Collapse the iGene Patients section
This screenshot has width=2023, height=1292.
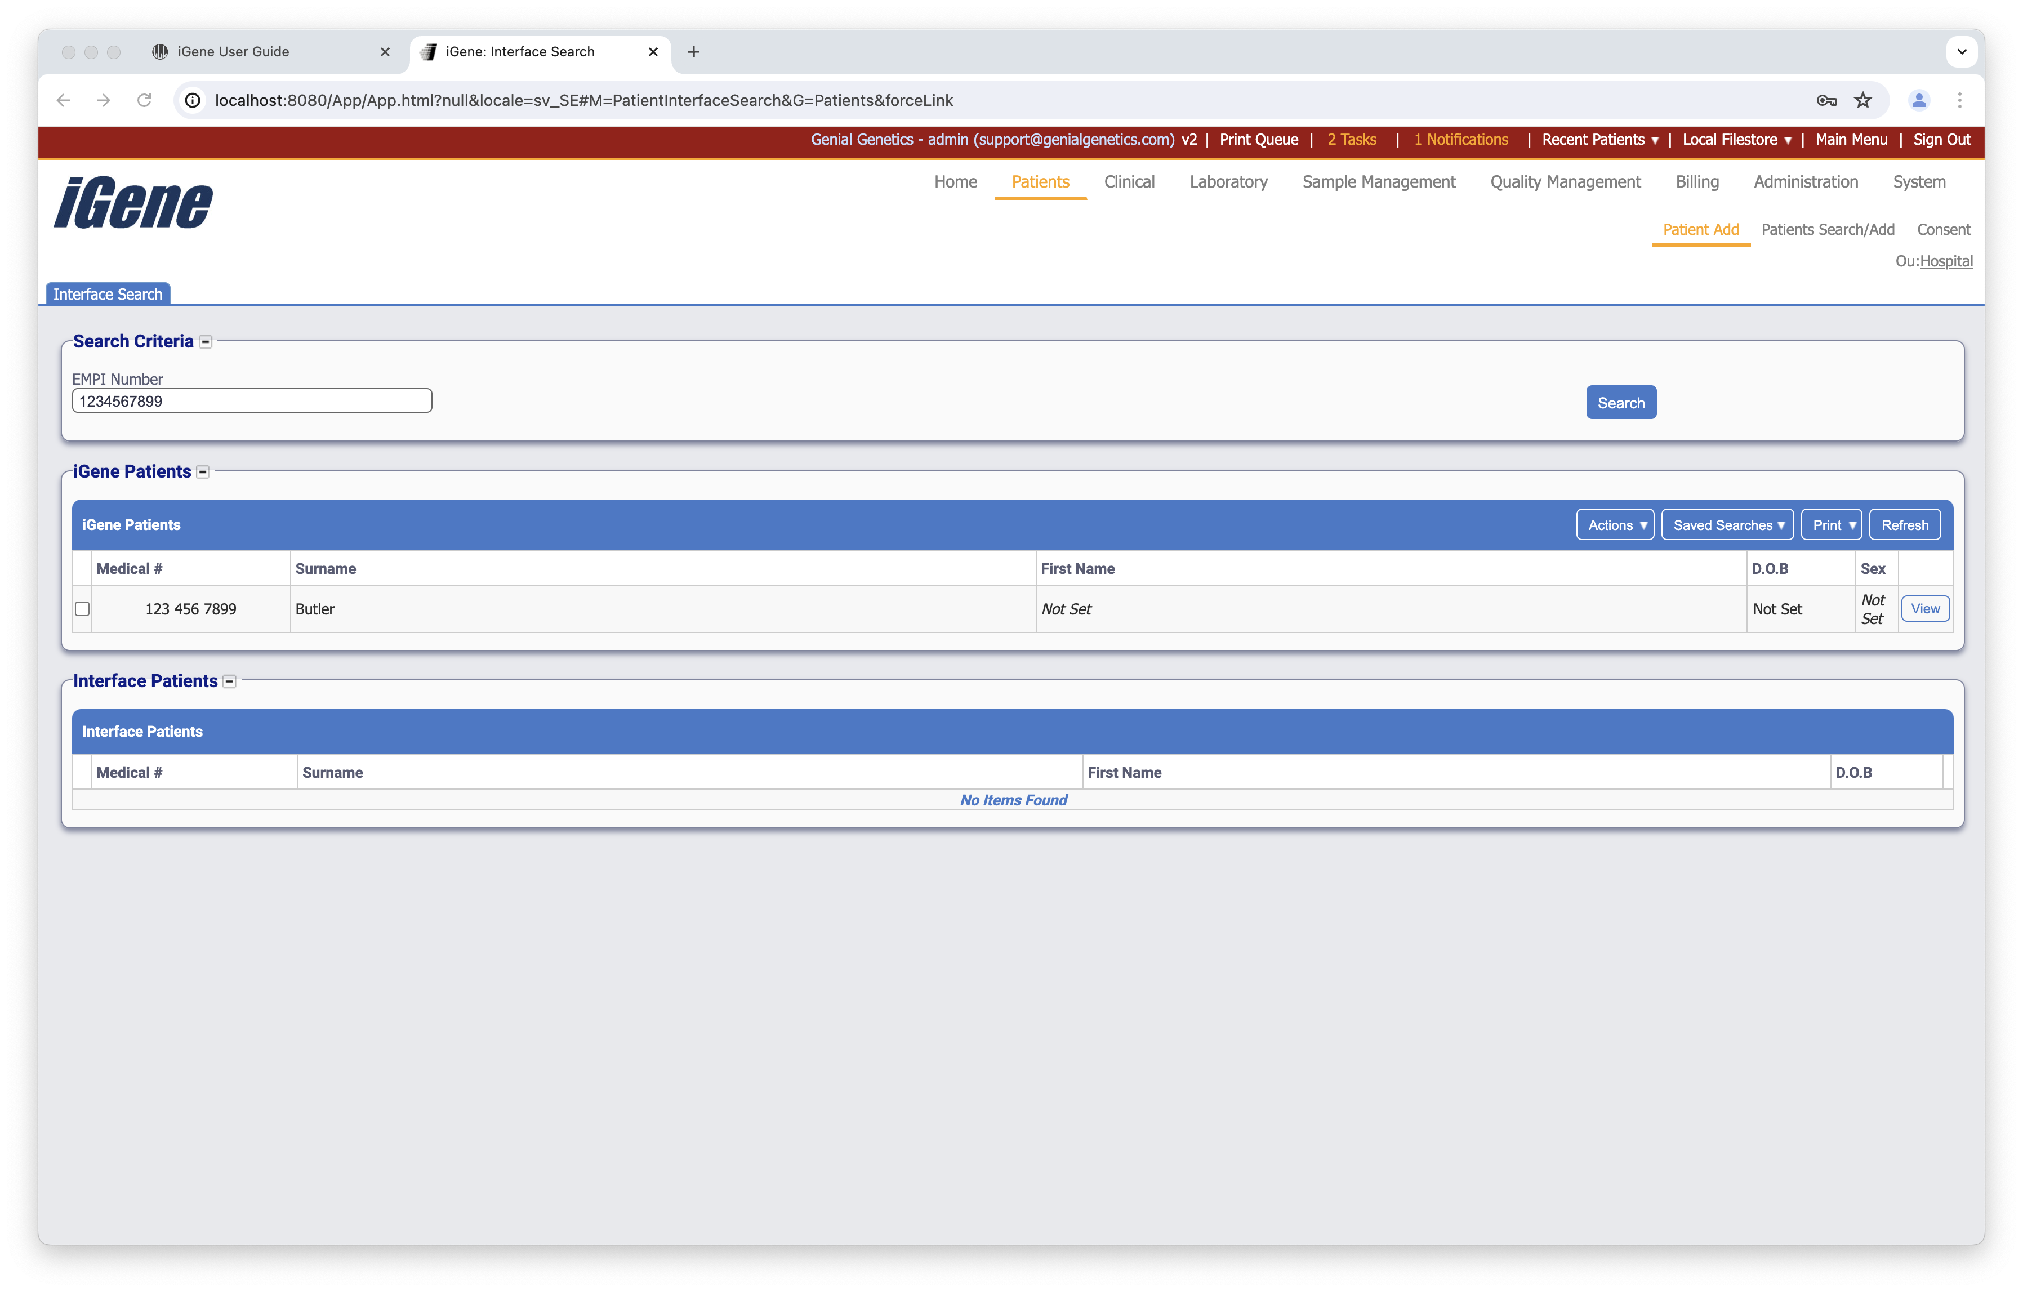[x=202, y=472]
